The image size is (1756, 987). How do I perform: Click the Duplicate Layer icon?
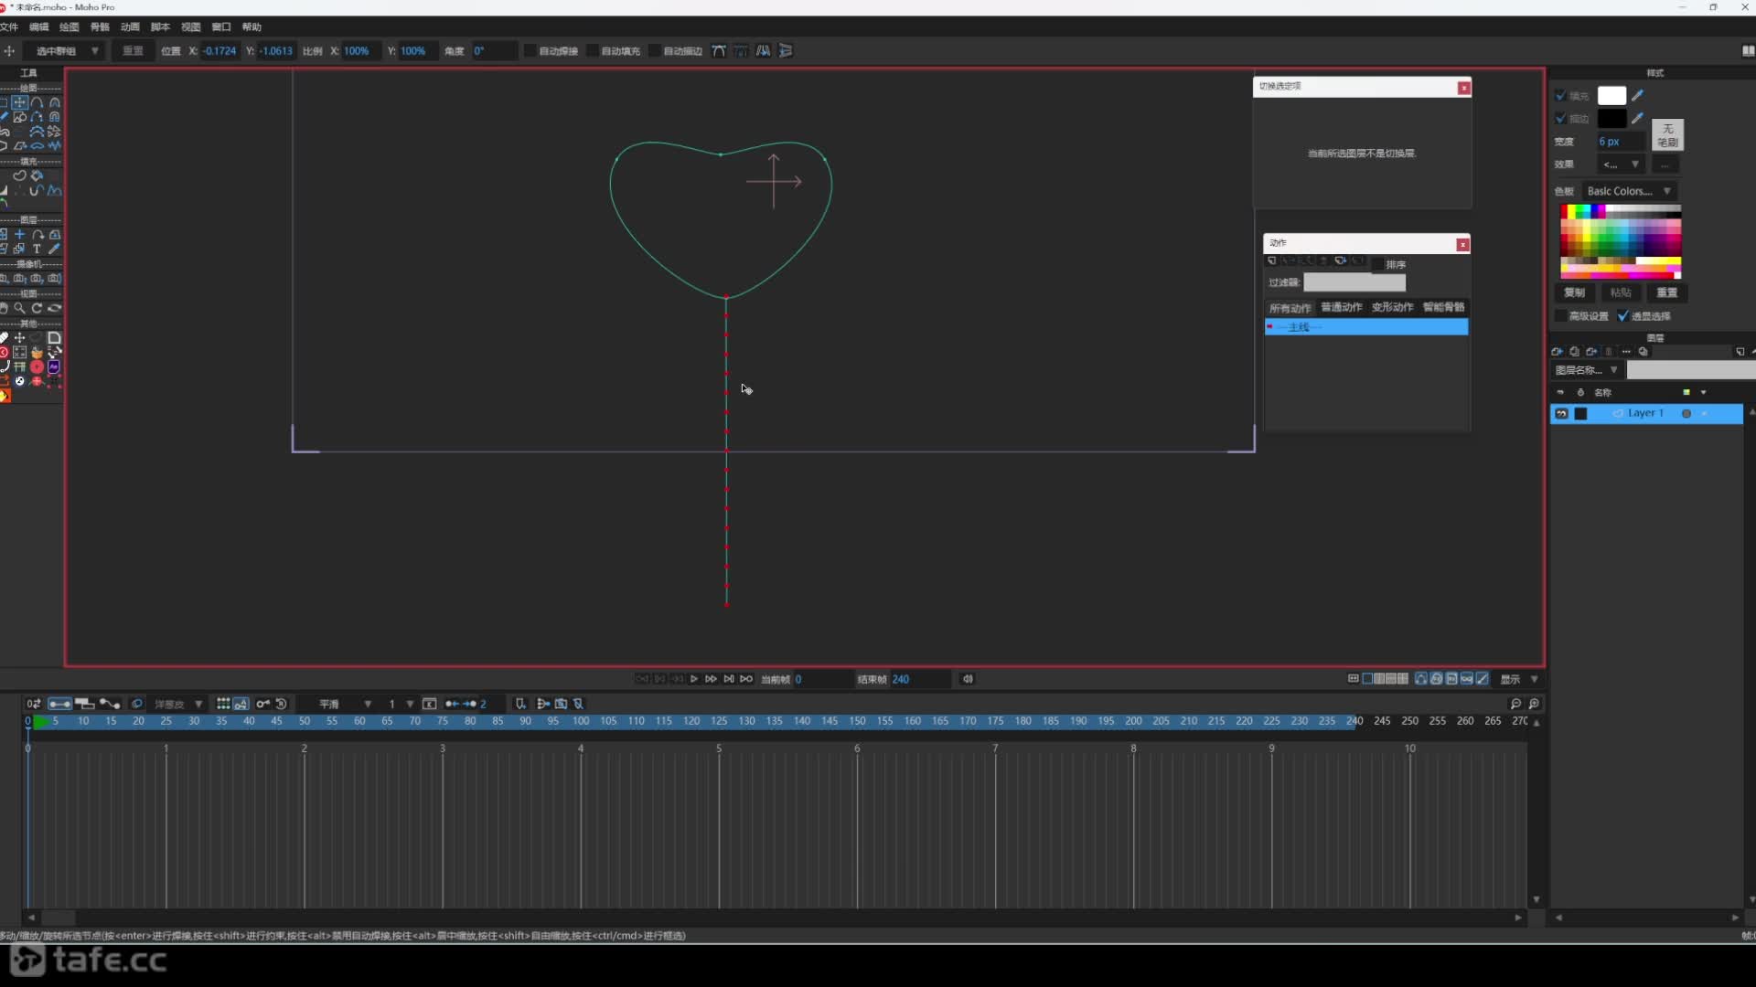pos(1574,352)
